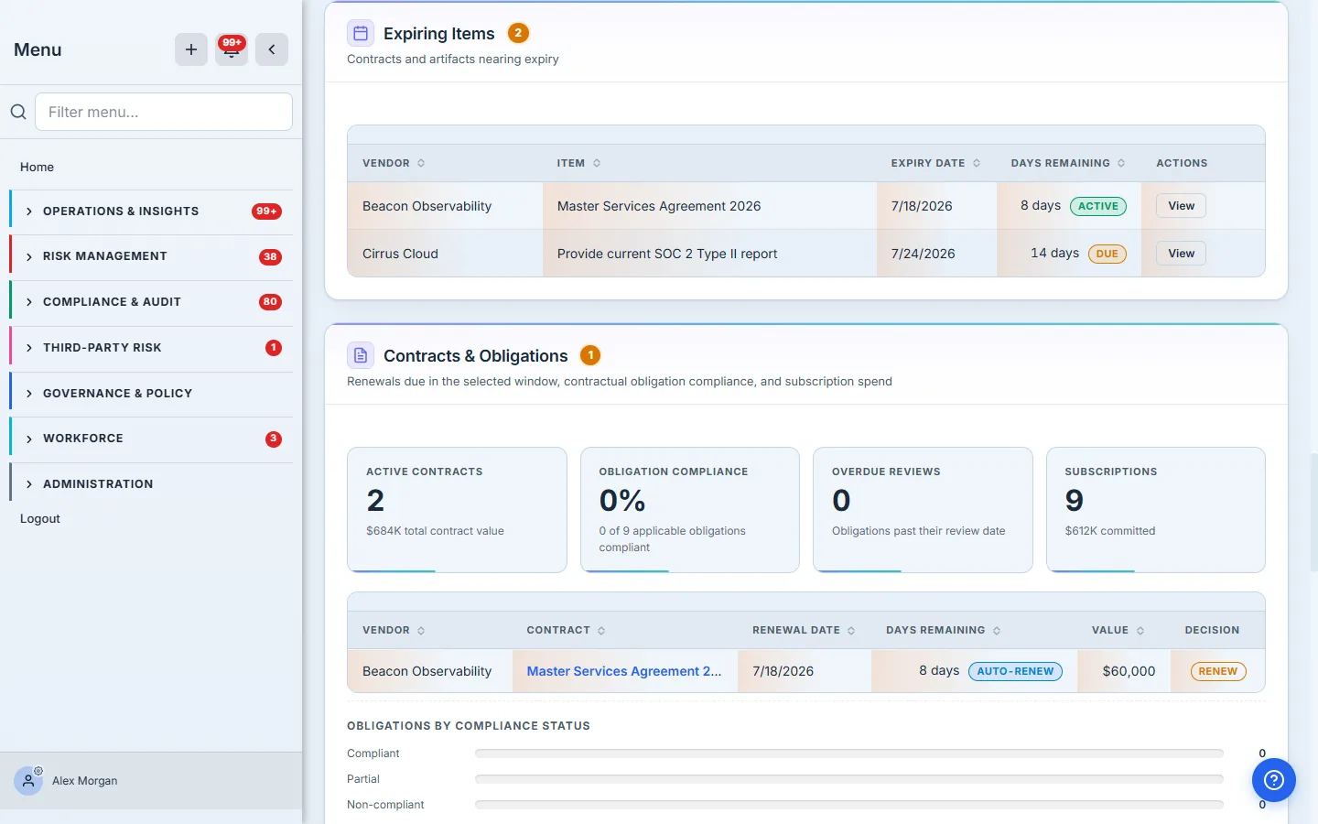This screenshot has height=824, width=1318.
Task: Click the DUE status badge
Action: [1107, 254]
